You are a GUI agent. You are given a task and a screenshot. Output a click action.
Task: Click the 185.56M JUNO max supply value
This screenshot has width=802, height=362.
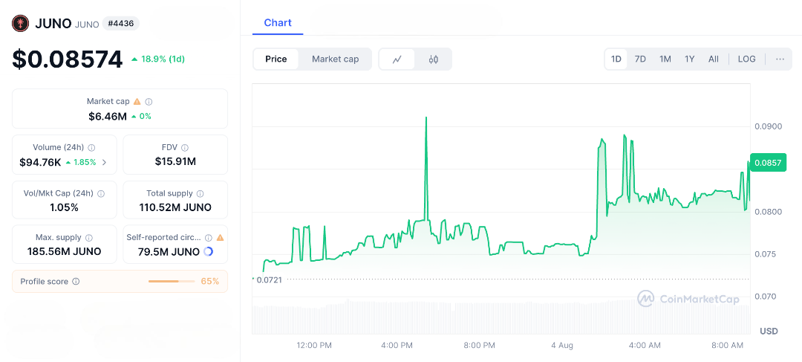point(65,251)
